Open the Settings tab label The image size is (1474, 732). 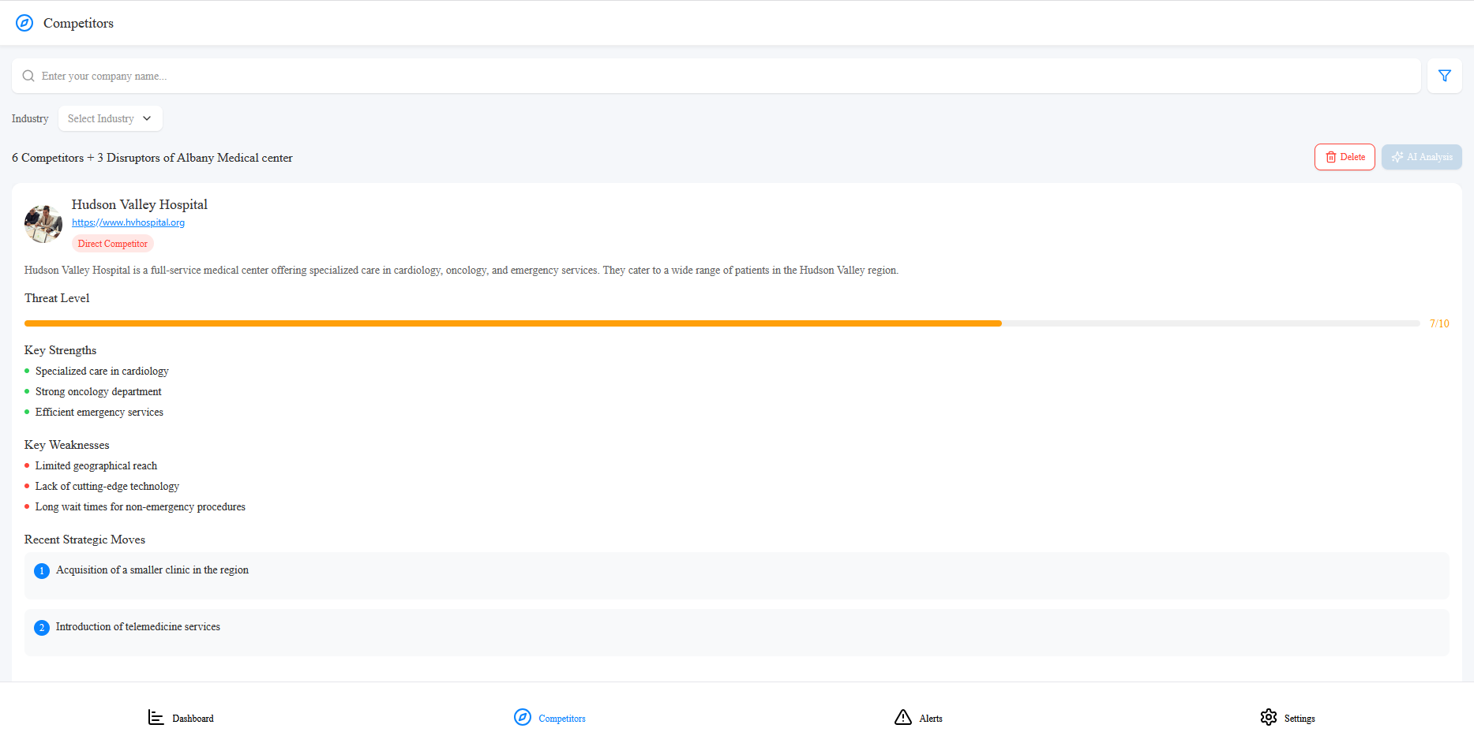(1300, 719)
